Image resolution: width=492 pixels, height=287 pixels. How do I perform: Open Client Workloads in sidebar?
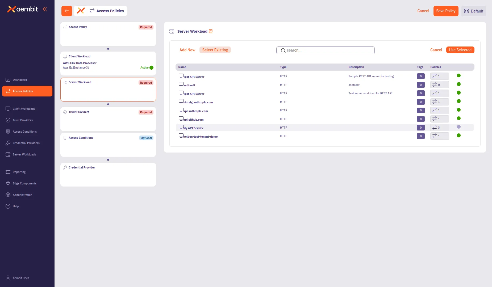pyautogui.click(x=24, y=109)
